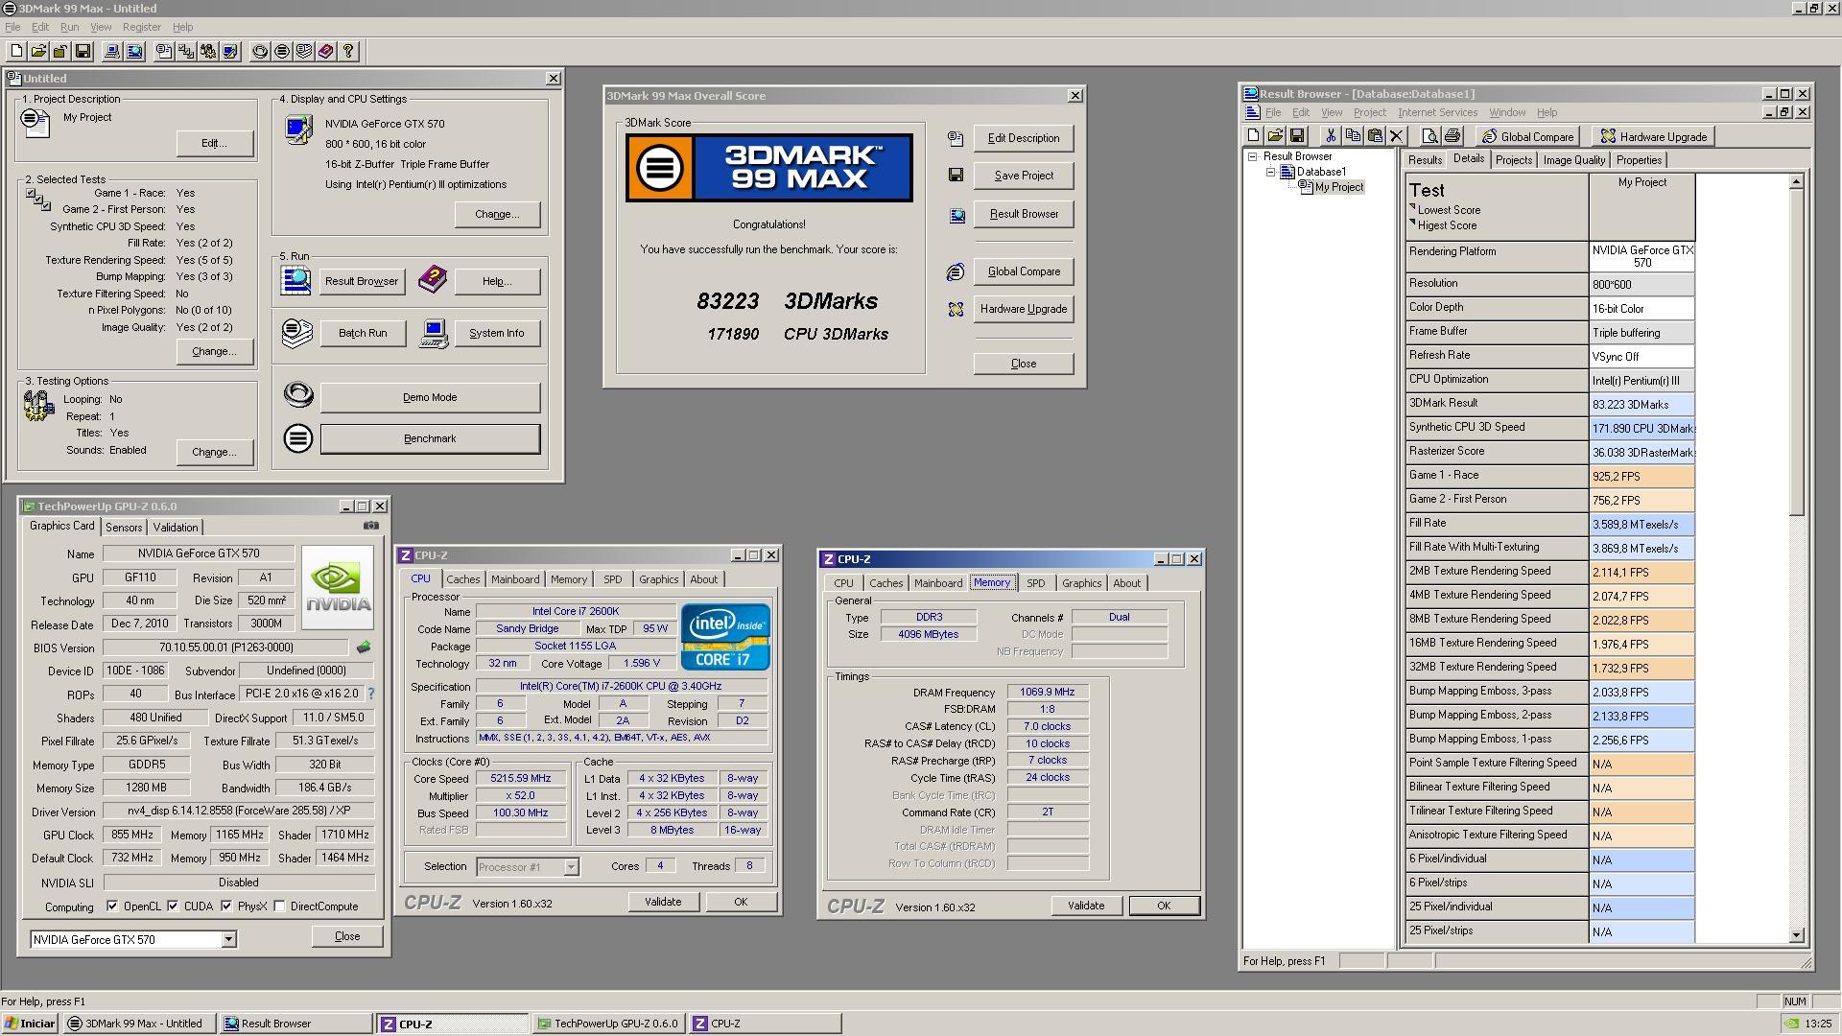Screen dimensions: 1842x1036
Task: Click Printer icon in Result Browser toolbar
Action: [x=1452, y=136]
